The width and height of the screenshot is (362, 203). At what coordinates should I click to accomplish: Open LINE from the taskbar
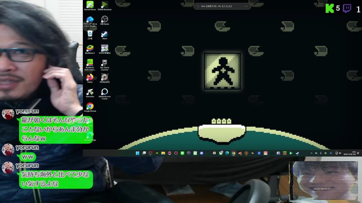click(x=182, y=153)
